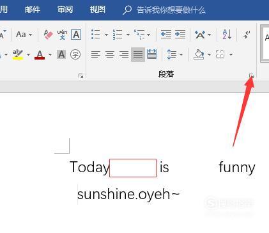Click the word 'Today' in the document

89,167
